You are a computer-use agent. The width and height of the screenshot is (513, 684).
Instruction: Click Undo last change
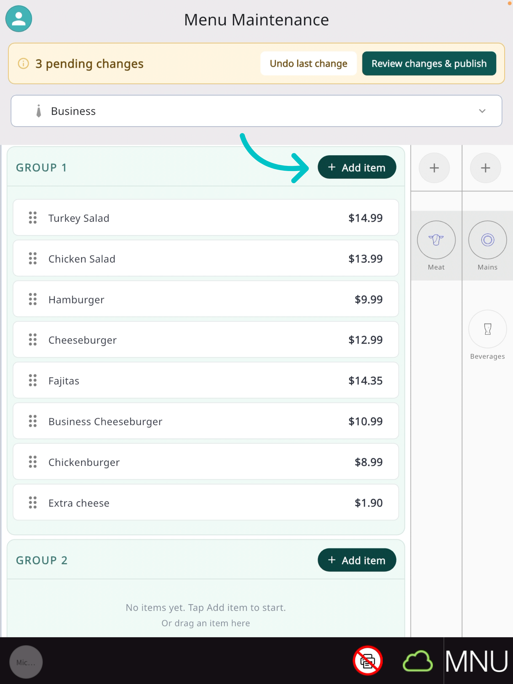tap(308, 63)
